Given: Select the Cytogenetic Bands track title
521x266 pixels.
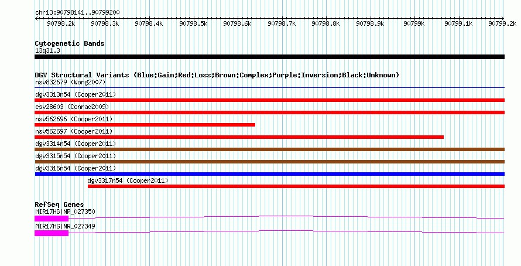Looking at the screenshot, I should click(x=70, y=43).
